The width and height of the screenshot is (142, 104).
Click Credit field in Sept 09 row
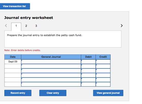pyautogui.click(x=103, y=62)
